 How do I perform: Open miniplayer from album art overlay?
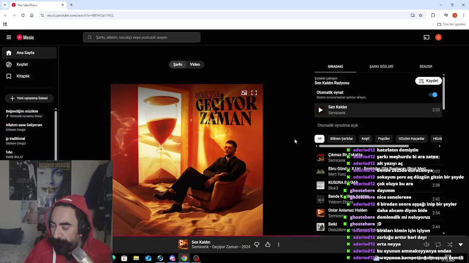[x=244, y=93]
